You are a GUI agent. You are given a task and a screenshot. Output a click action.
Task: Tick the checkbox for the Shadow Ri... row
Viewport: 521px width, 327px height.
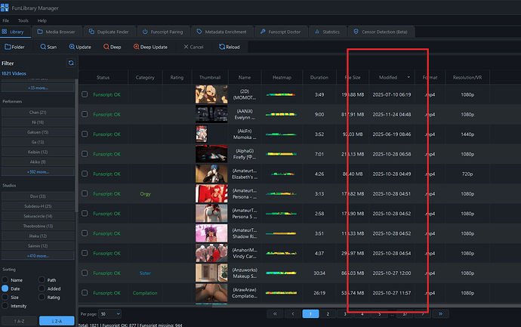(85, 233)
